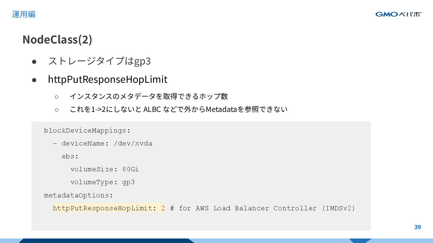Select the NodeClass(2) slide title
The image size is (433, 243).
coord(57,40)
